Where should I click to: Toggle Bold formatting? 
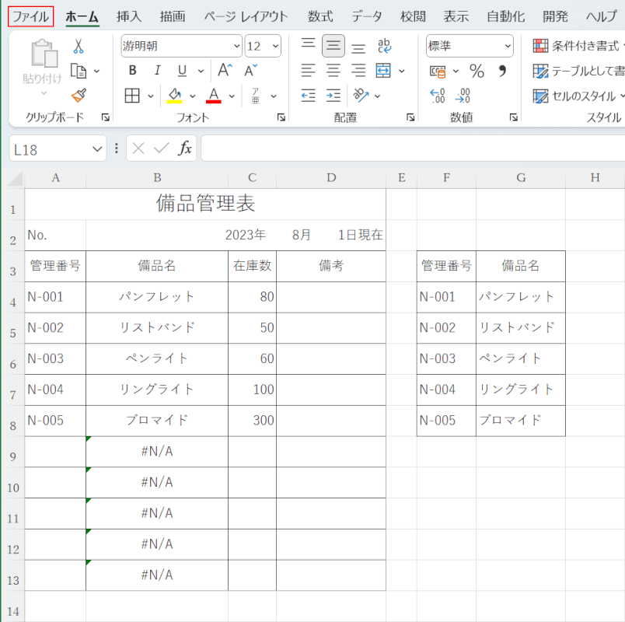(x=132, y=71)
